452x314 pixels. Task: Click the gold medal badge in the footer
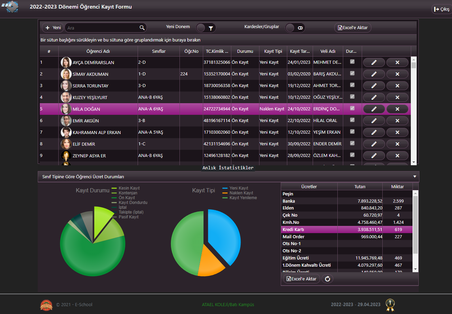click(x=390, y=305)
